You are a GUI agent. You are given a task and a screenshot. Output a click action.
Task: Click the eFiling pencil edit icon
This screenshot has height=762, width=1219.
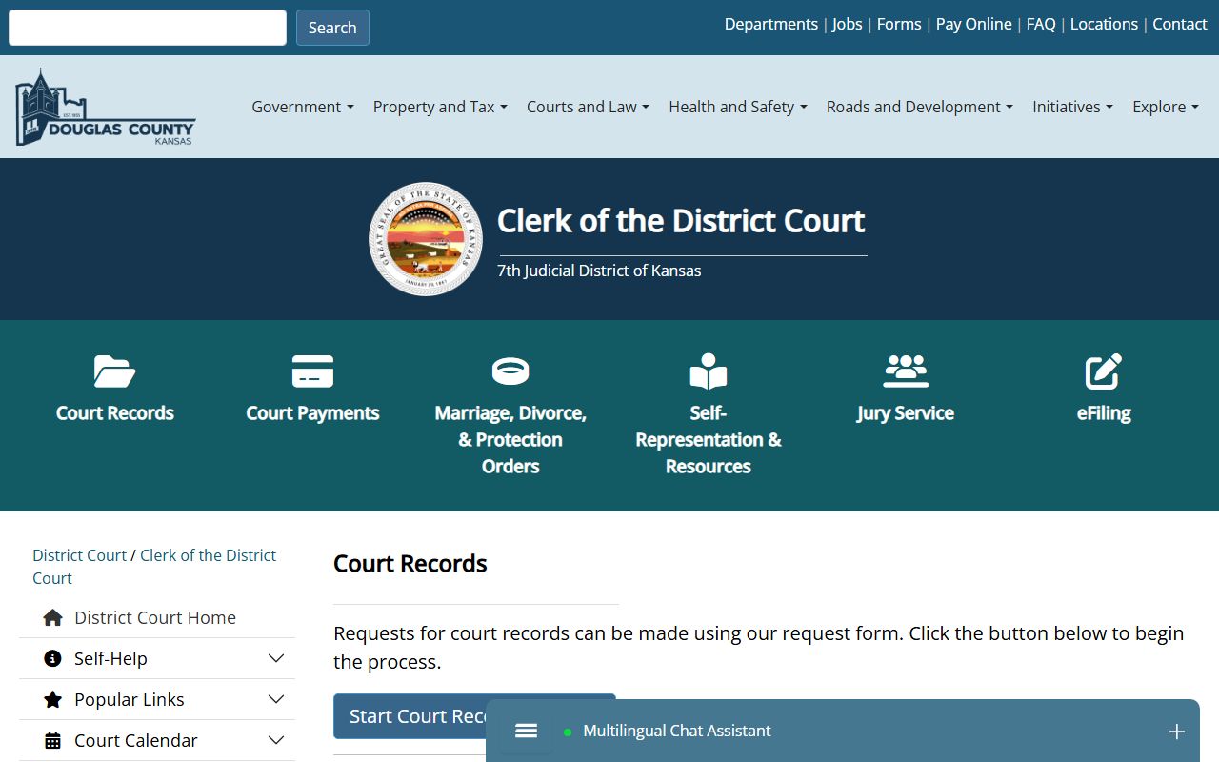click(x=1104, y=371)
